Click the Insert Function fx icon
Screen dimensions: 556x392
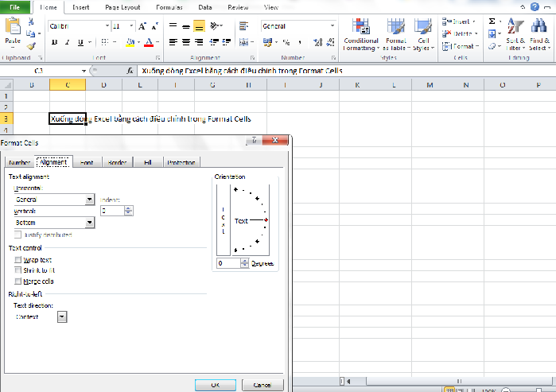[x=130, y=71]
